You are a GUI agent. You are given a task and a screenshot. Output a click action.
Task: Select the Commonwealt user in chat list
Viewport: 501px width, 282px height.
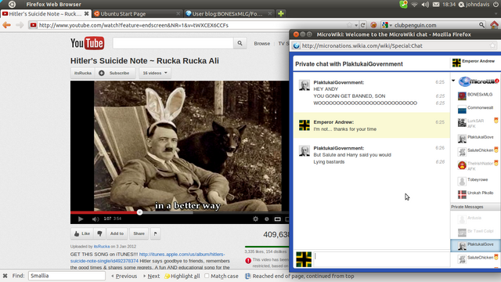click(x=476, y=109)
